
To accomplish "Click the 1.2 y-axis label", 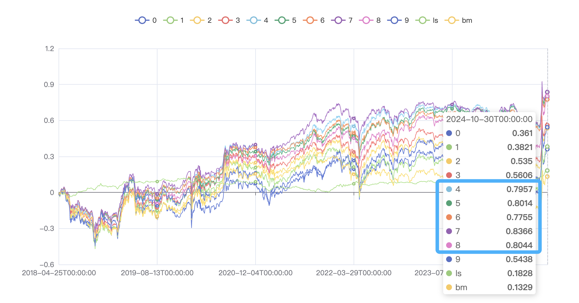I will coord(49,49).
